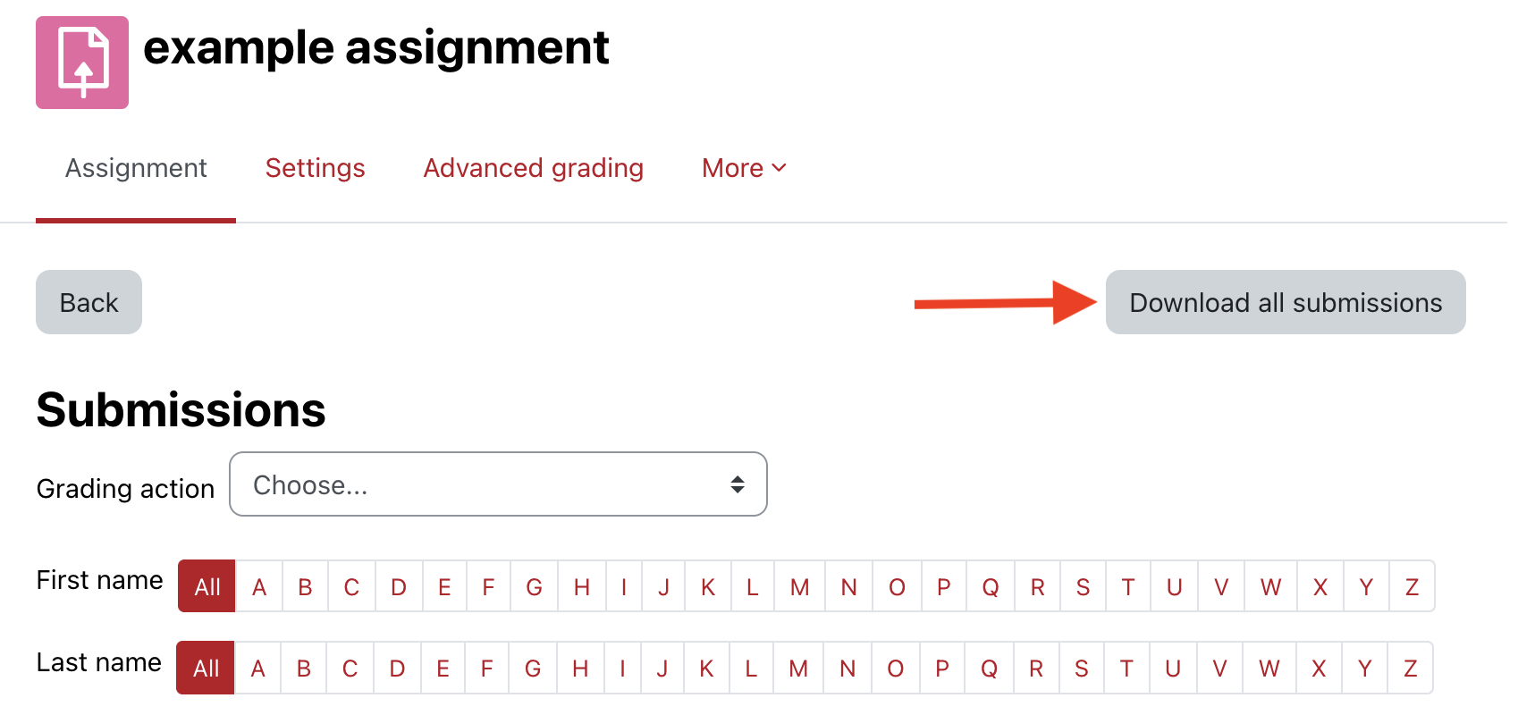Expand the More menu chevron
The image size is (1518, 715).
(779, 168)
